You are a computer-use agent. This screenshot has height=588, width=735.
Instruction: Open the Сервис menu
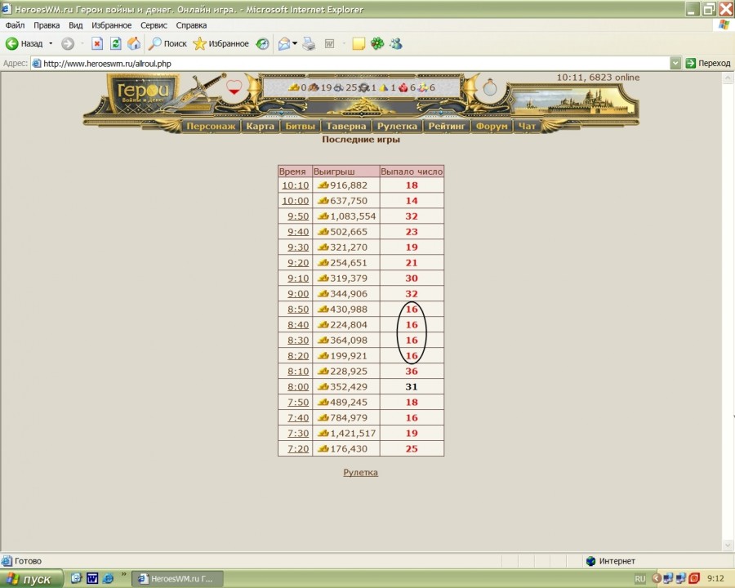(x=154, y=24)
